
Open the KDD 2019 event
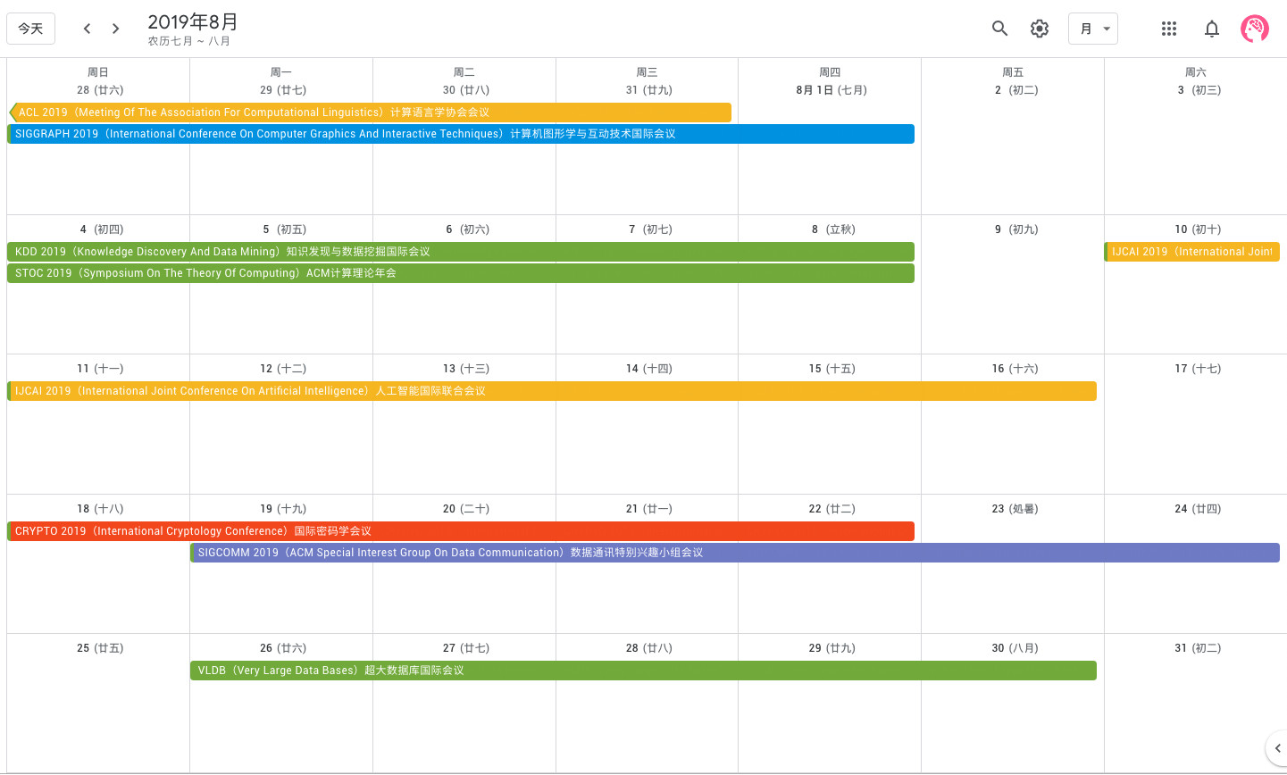461,252
